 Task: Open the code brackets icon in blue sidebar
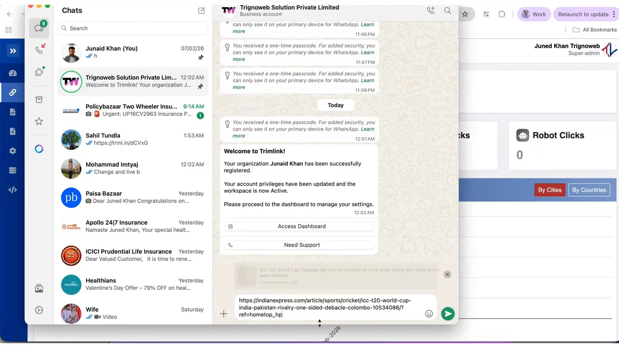(x=13, y=190)
